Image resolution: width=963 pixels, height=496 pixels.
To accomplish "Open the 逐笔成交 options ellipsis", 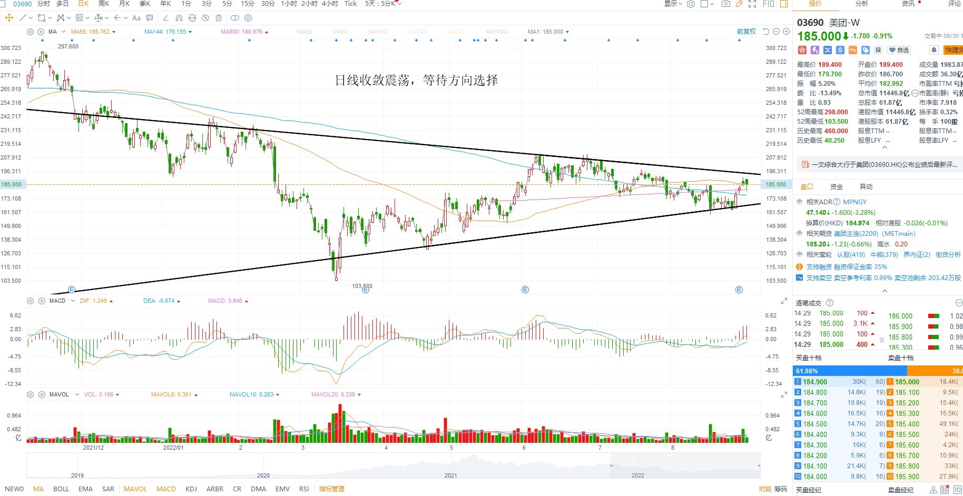I will (x=959, y=303).
